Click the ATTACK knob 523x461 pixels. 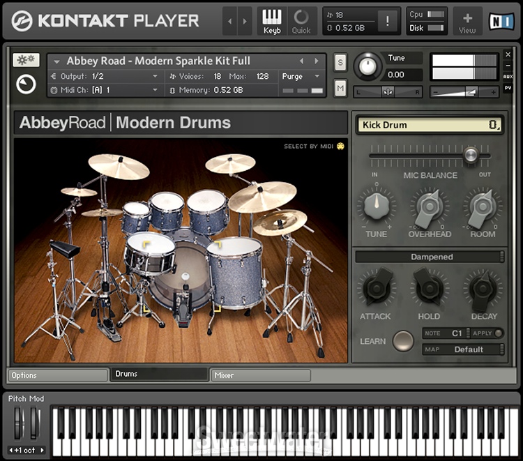click(x=377, y=288)
